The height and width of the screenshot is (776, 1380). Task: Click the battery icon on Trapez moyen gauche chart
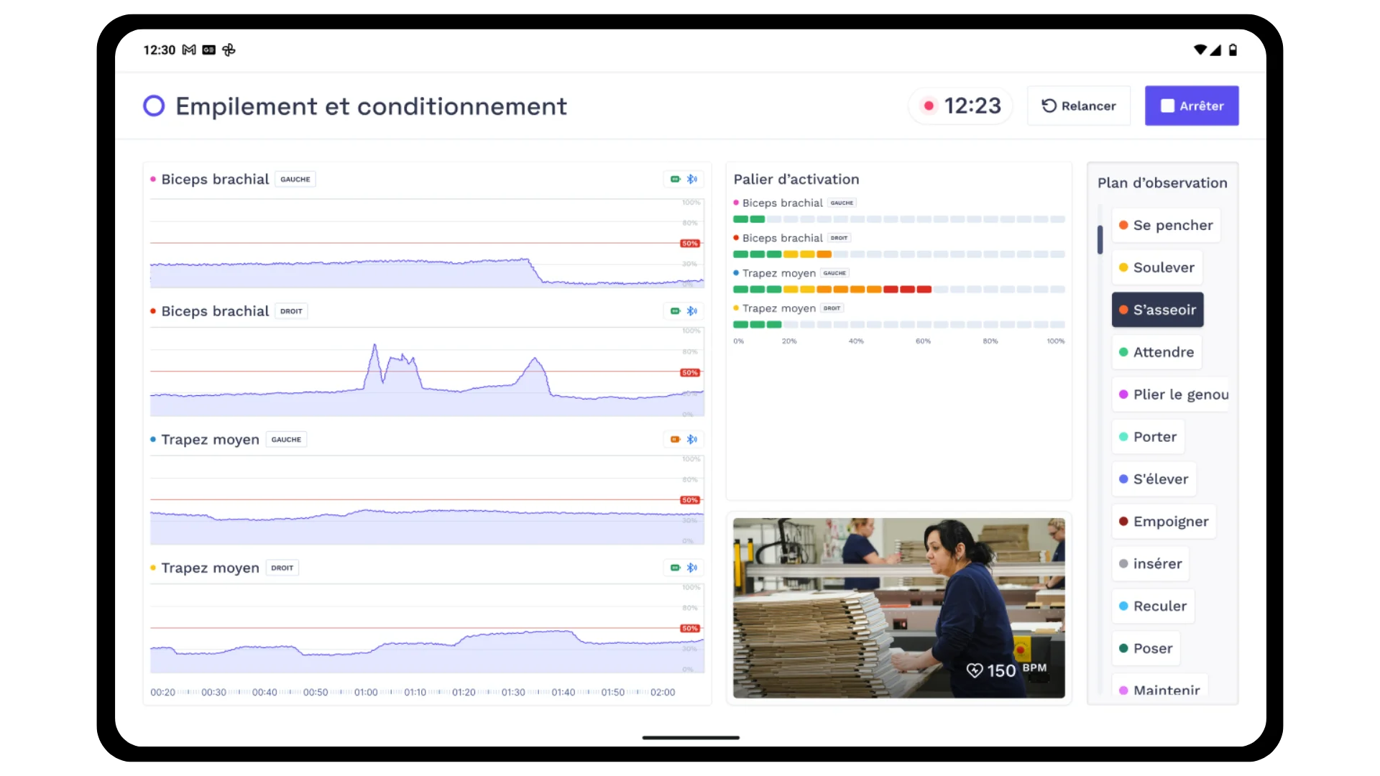tap(675, 439)
